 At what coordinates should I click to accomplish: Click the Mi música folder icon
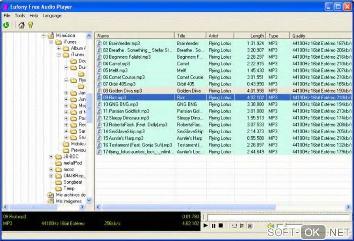point(51,35)
